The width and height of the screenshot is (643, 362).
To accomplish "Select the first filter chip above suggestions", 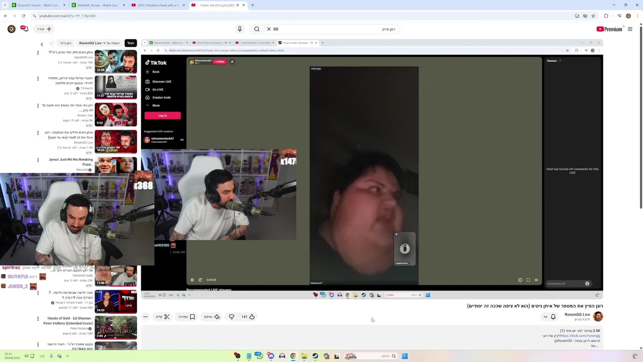I will pyautogui.click(x=131, y=43).
